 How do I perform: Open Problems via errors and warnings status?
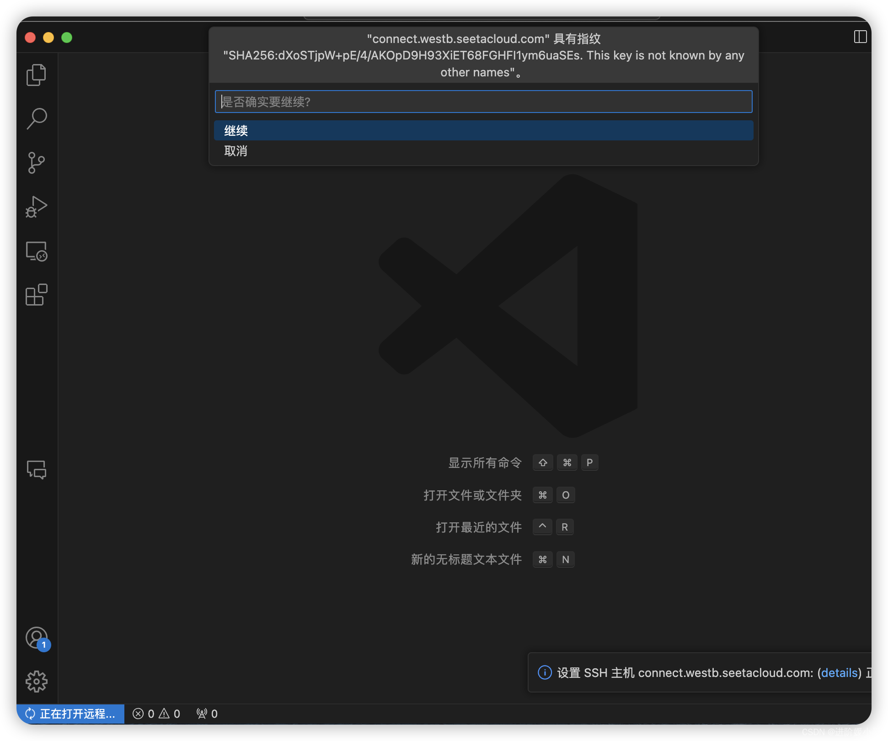pos(156,714)
